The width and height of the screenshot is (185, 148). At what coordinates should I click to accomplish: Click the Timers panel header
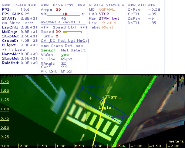pos(19,5)
